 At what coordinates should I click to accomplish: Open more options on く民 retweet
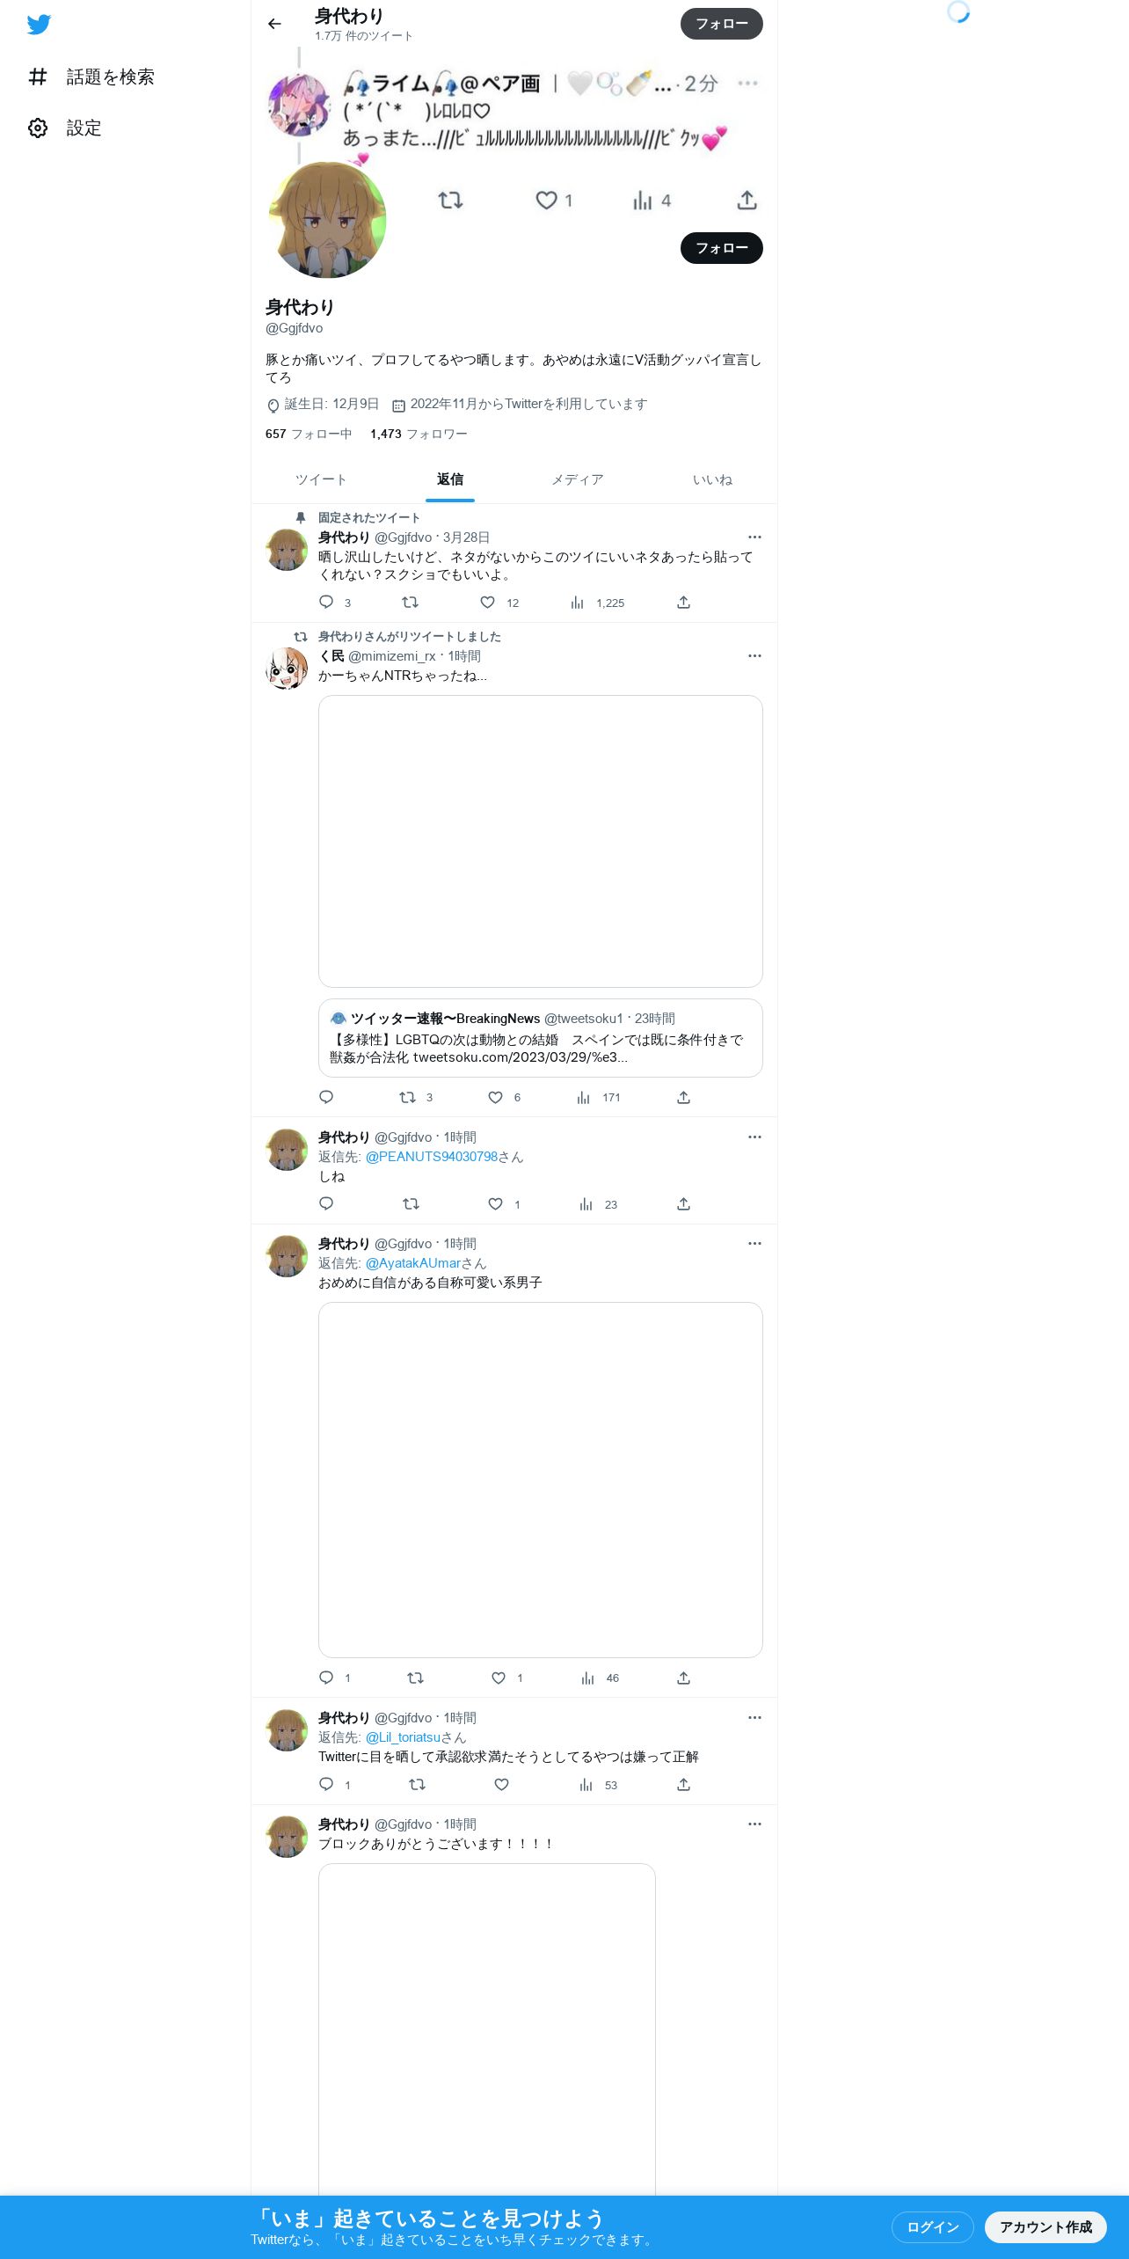click(754, 656)
